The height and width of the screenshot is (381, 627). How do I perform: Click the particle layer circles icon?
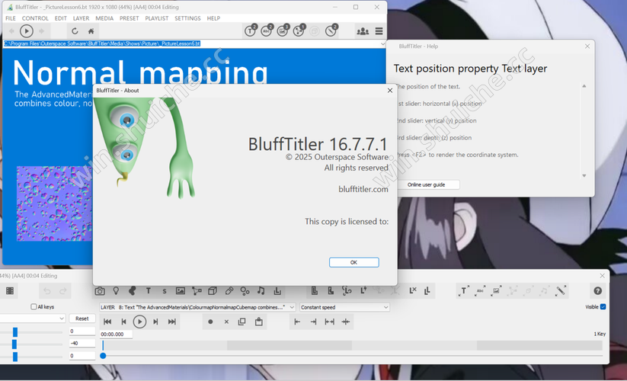(245, 291)
